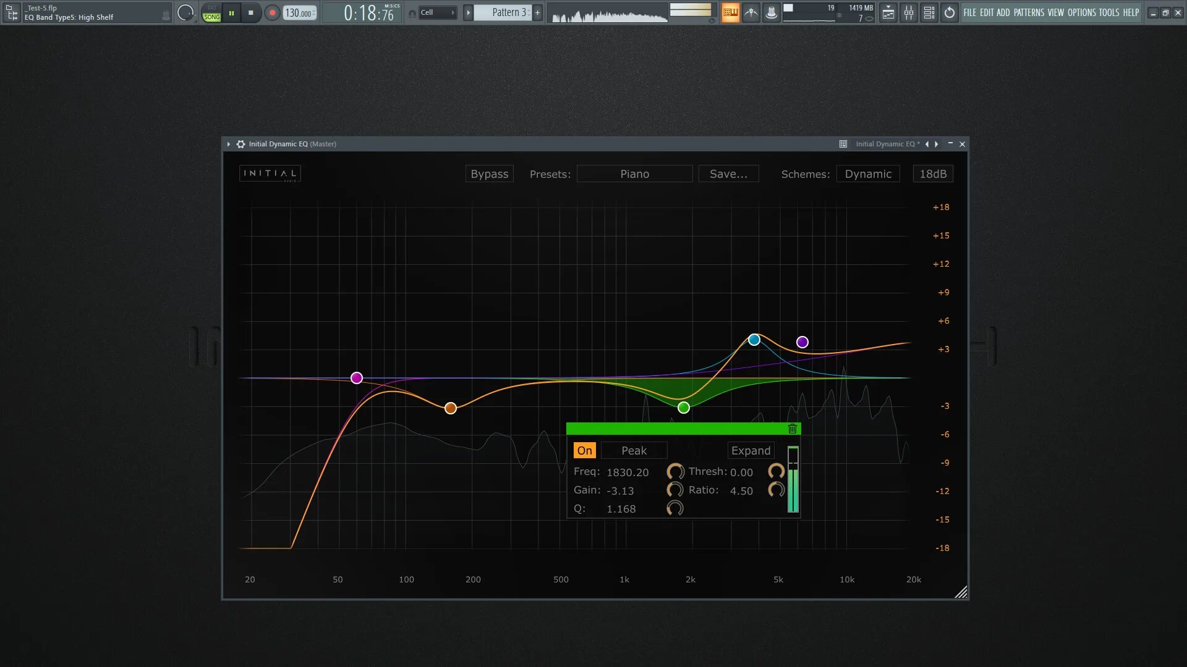
Task: Open the playlist view icon
Action: (x=888, y=12)
